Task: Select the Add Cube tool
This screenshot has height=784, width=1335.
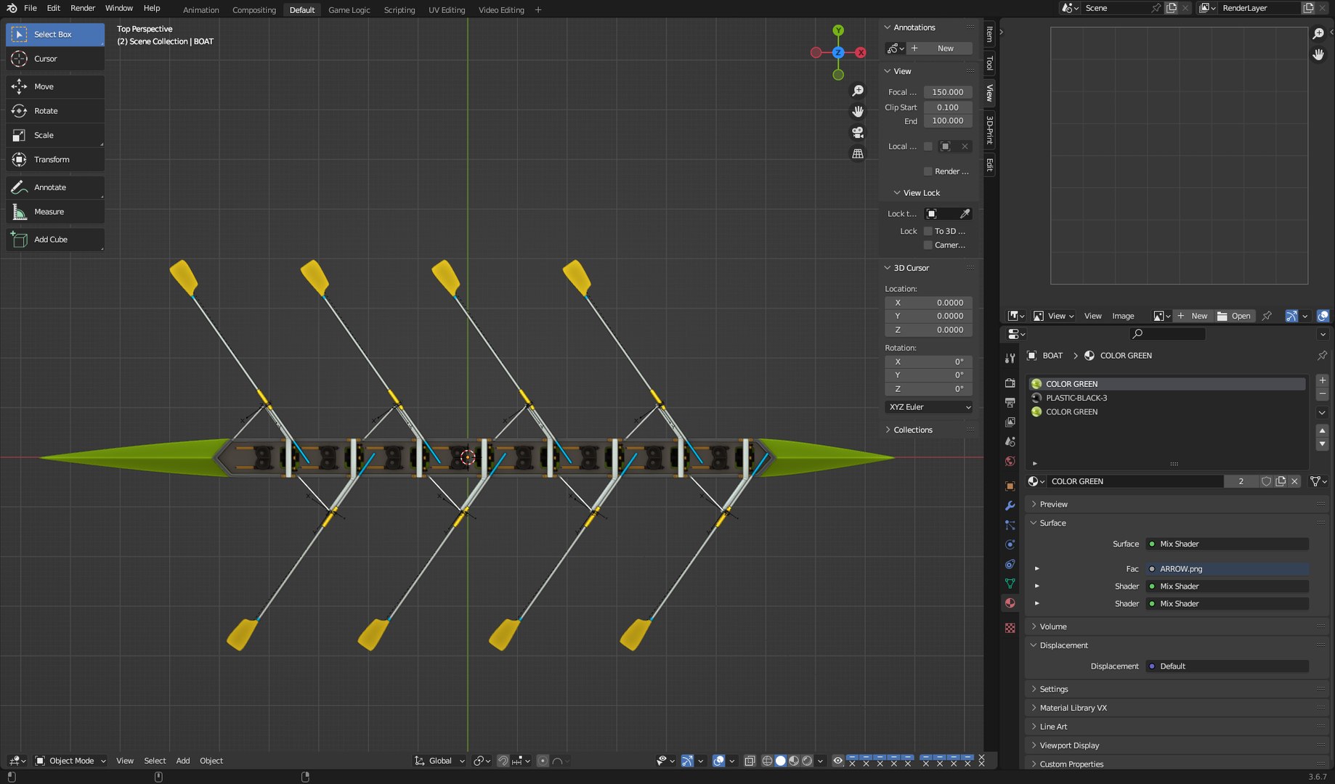Action: pos(55,240)
